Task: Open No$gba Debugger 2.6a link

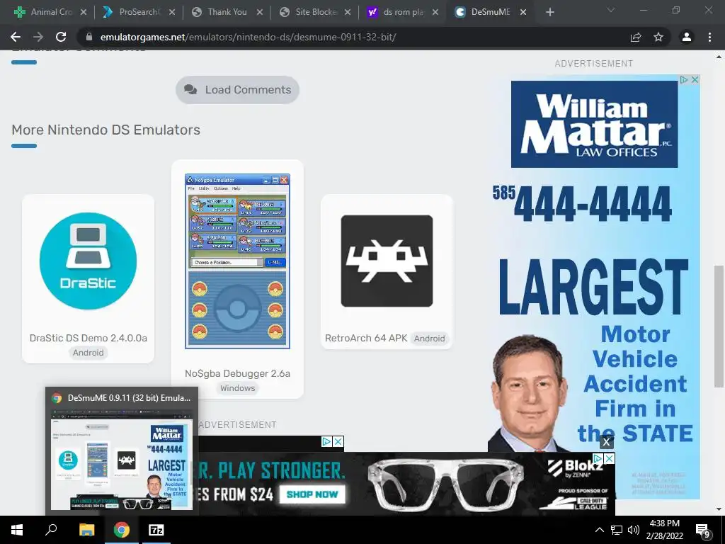Action: [x=237, y=373]
